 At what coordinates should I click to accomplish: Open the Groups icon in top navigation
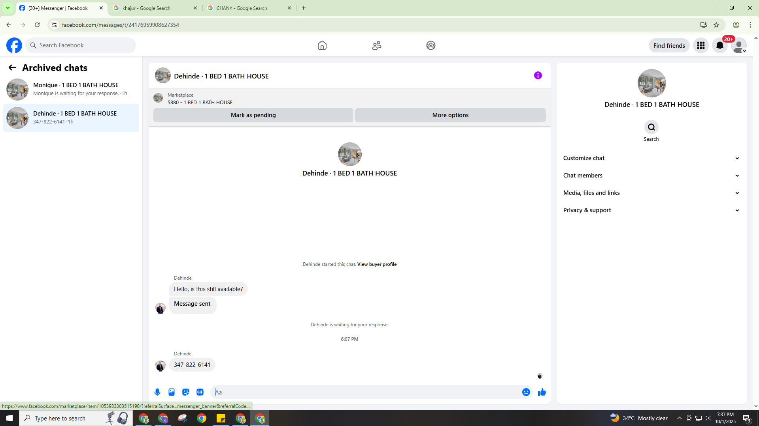[431, 45]
